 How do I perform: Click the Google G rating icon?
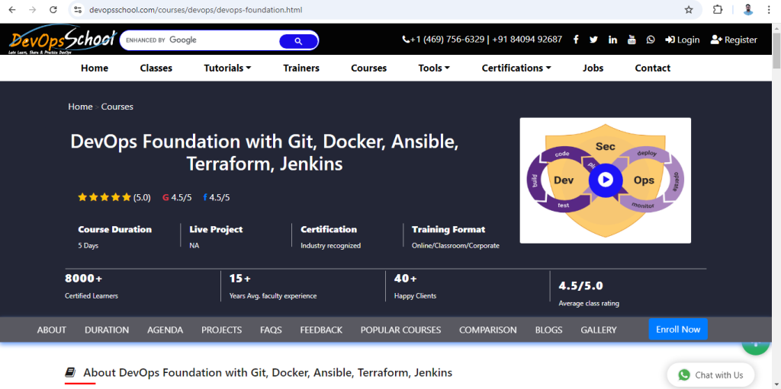click(166, 197)
